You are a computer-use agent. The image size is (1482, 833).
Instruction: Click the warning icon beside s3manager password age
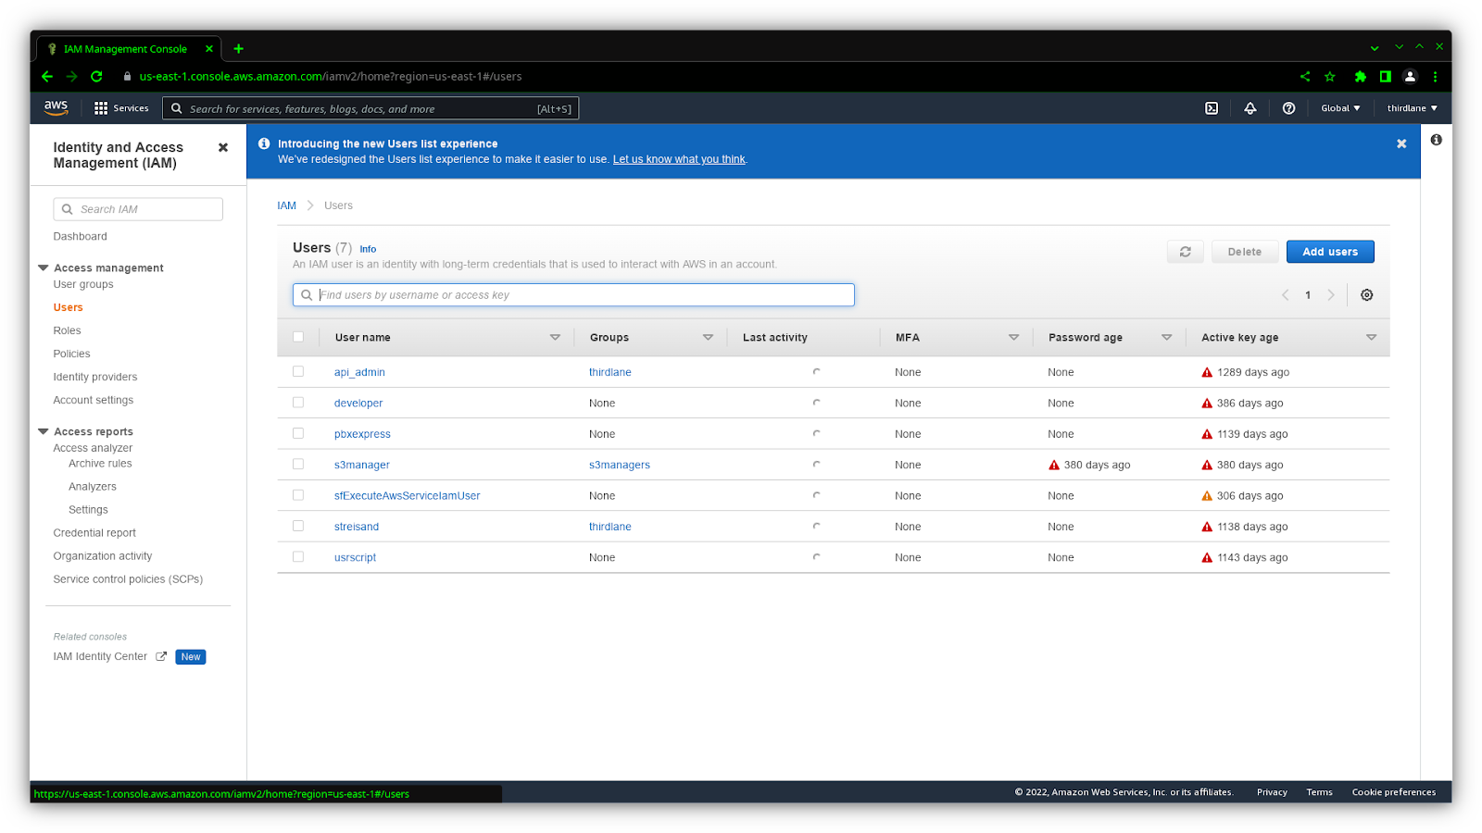1054,465
